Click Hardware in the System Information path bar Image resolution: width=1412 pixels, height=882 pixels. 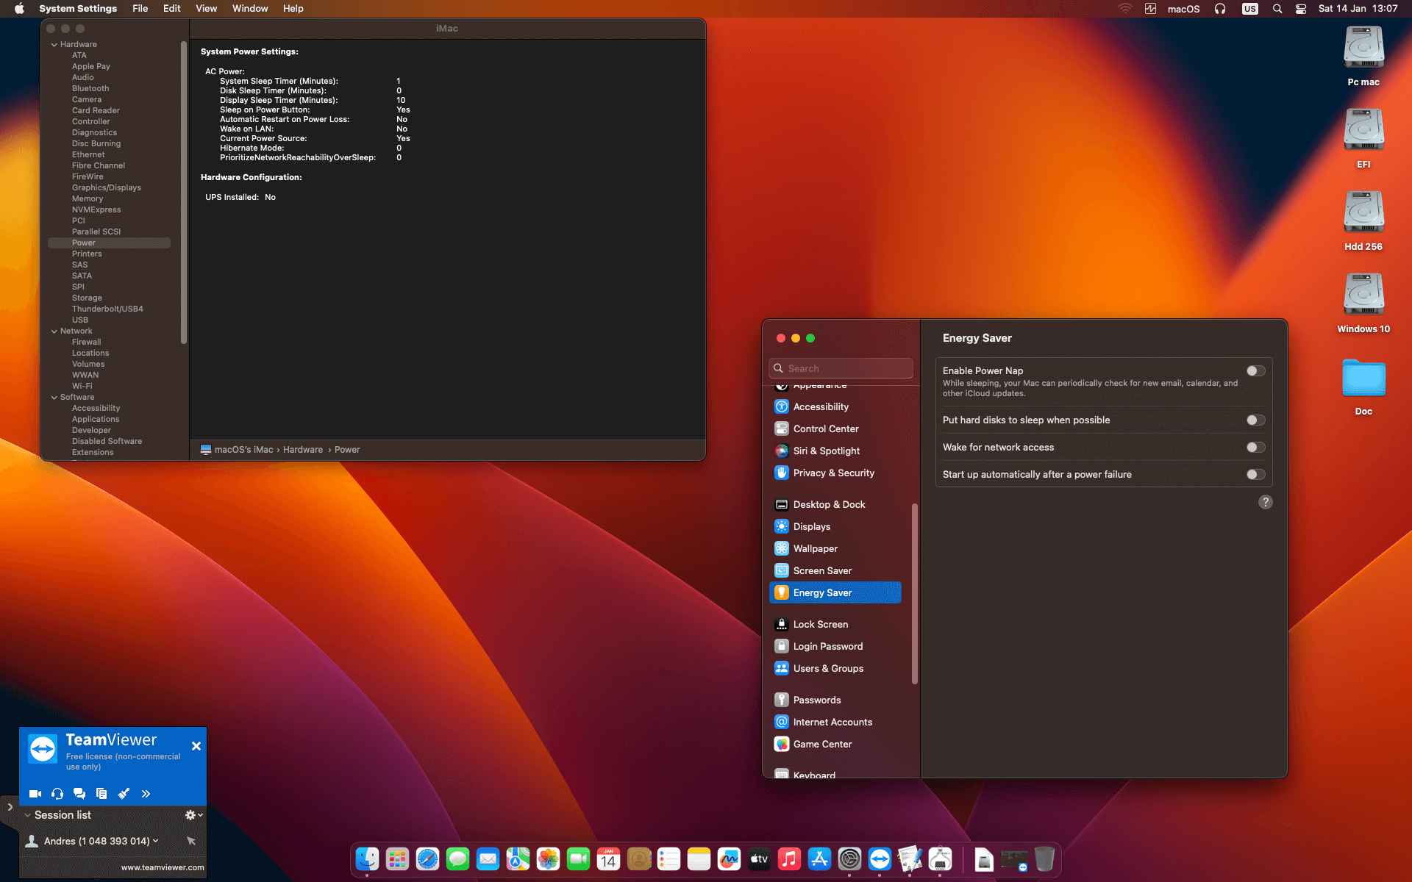coord(303,450)
